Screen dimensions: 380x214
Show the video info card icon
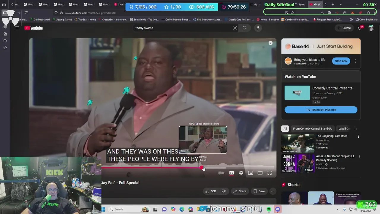(270, 43)
